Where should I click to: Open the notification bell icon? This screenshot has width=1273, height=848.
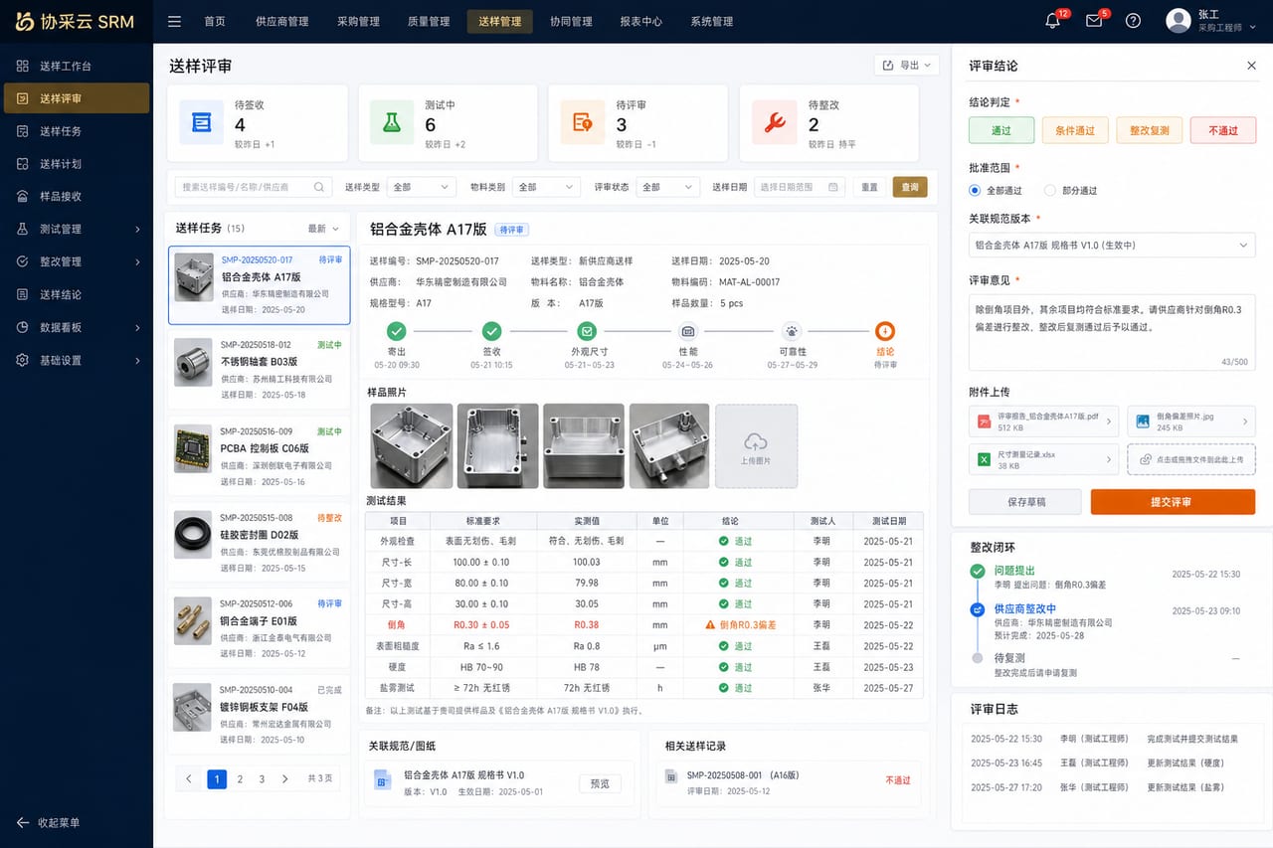1052,21
